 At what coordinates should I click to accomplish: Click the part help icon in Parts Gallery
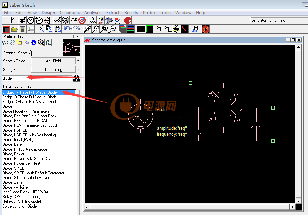click(48, 42)
